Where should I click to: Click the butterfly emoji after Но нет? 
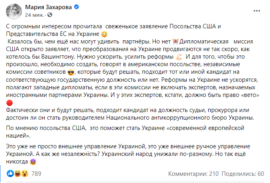pyautogui.click(x=175, y=41)
